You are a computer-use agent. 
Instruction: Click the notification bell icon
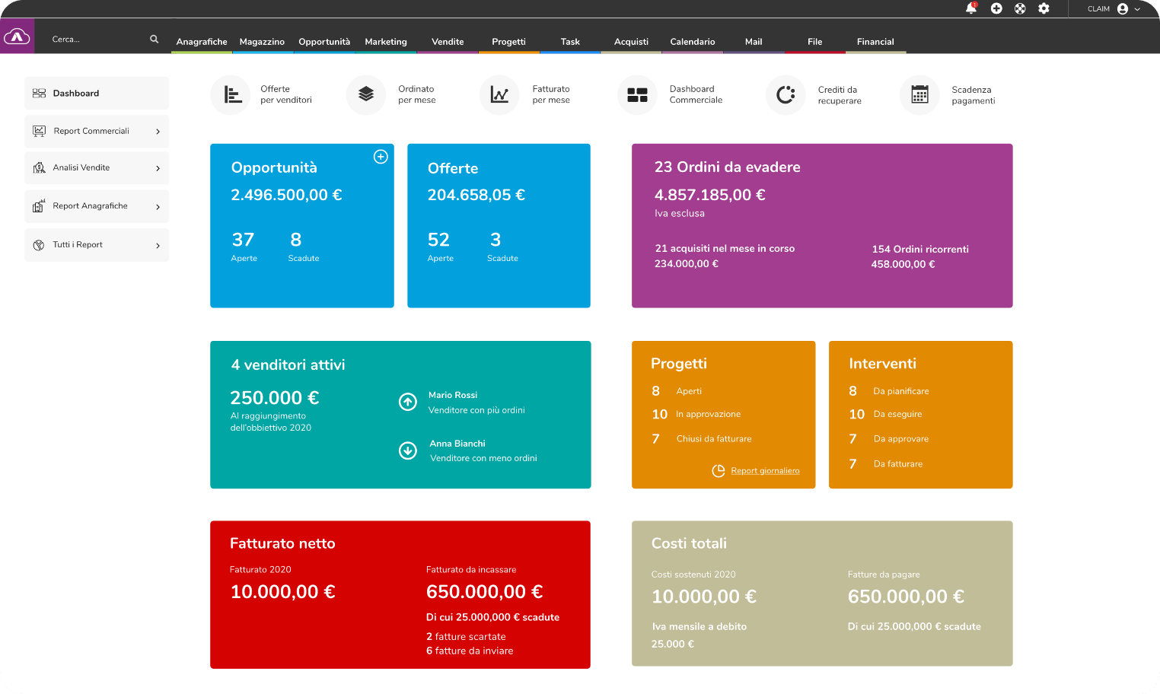pos(970,8)
